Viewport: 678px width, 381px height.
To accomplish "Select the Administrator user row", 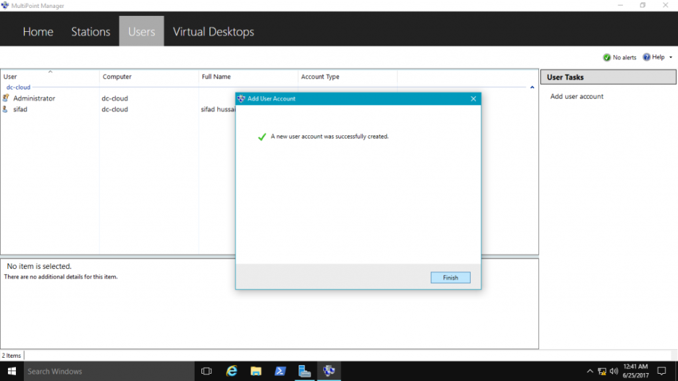I will pyautogui.click(x=34, y=99).
